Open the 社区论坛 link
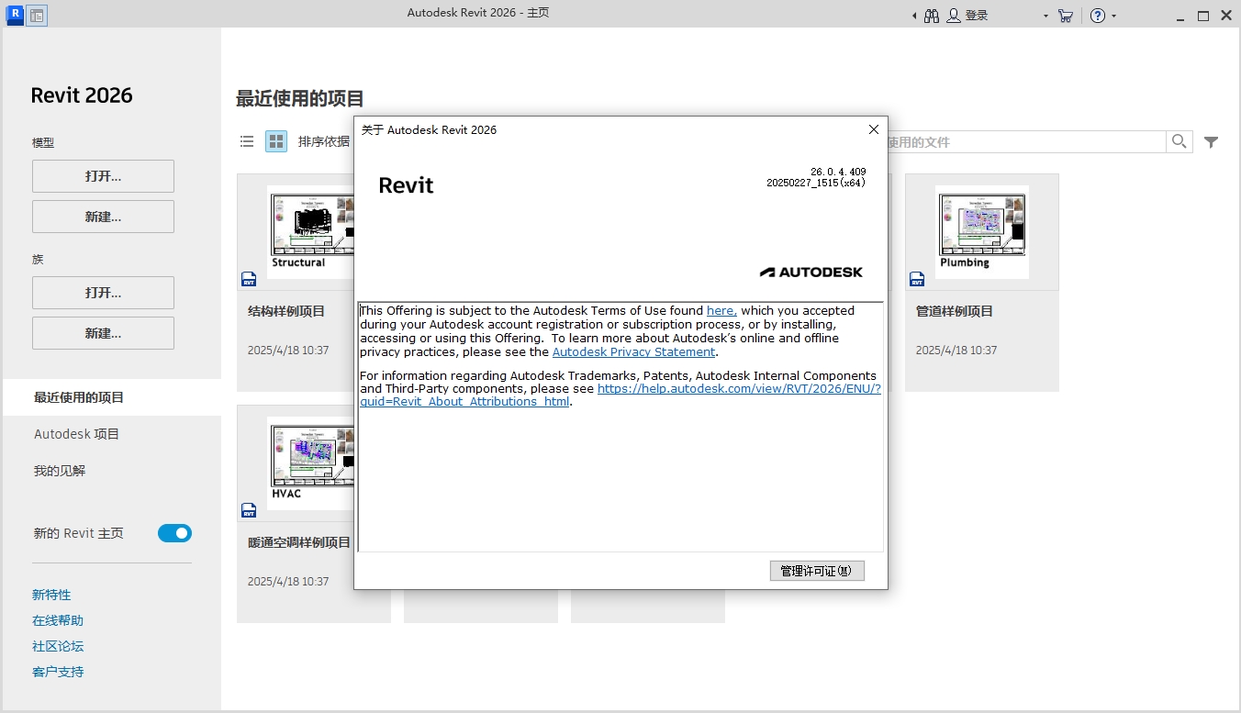The height and width of the screenshot is (713, 1241). pyautogui.click(x=58, y=646)
